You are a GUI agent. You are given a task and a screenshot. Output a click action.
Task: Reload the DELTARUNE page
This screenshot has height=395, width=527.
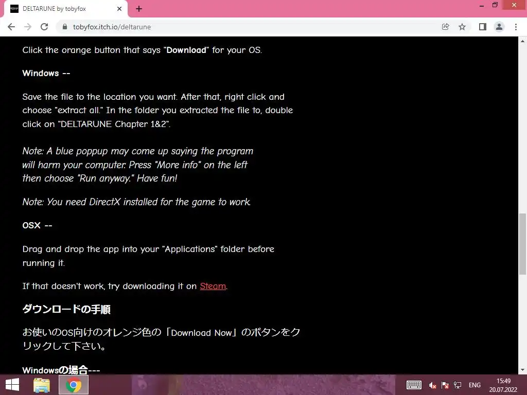pos(44,27)
